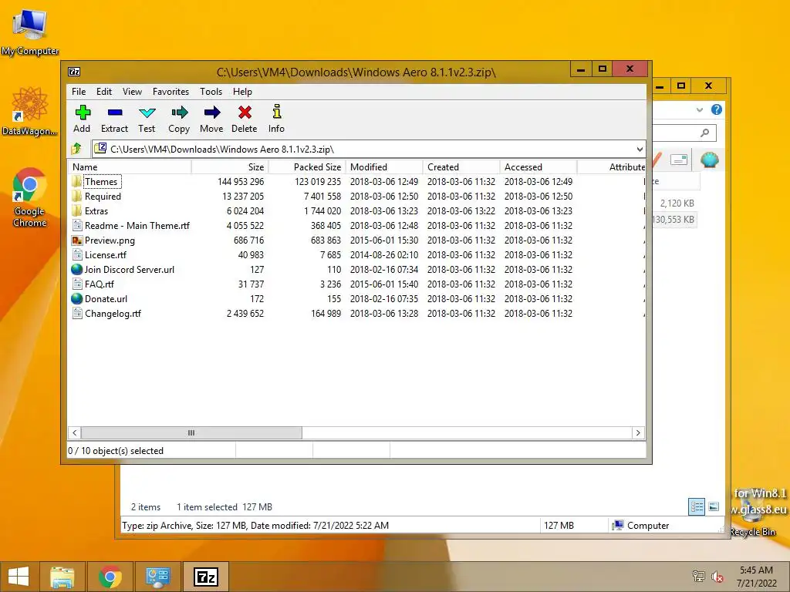Select the Extras folder
The image size is (790, 592).
point(96,211)
